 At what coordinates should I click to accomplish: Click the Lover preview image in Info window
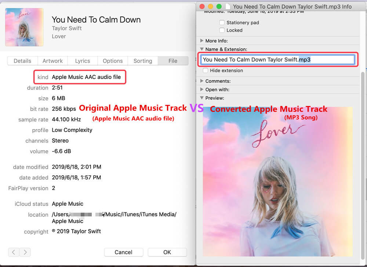pyautogui.click(x=277, y=182)
